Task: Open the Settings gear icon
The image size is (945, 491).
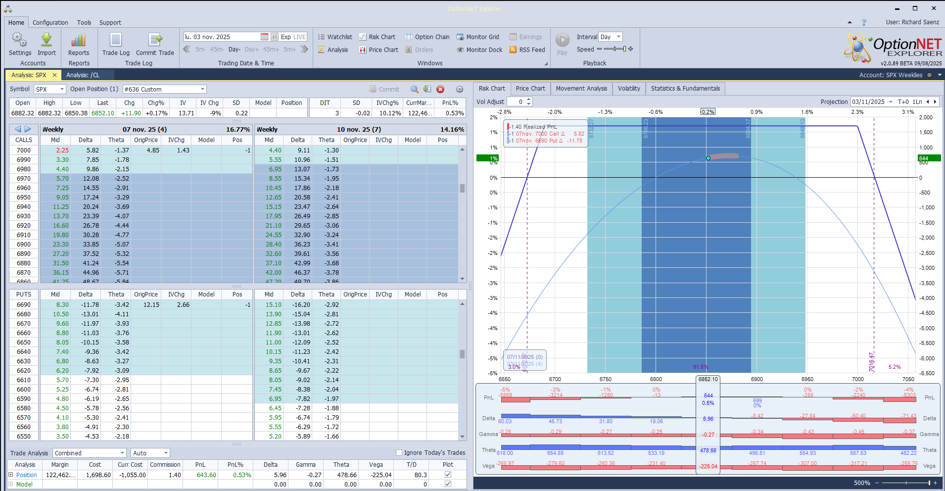Action: click(19, 41)
